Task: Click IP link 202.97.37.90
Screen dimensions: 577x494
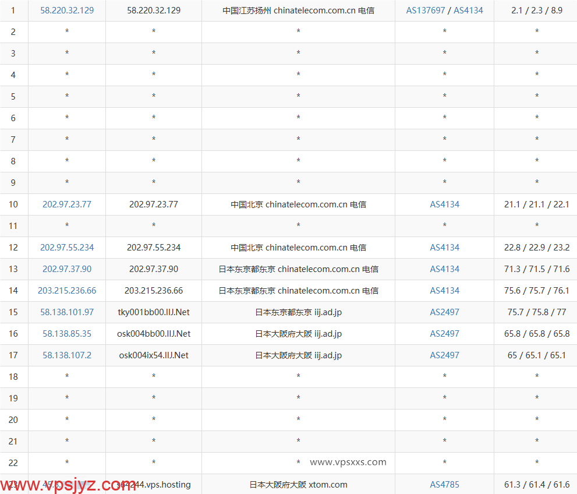Action: [x=67, y=269]
